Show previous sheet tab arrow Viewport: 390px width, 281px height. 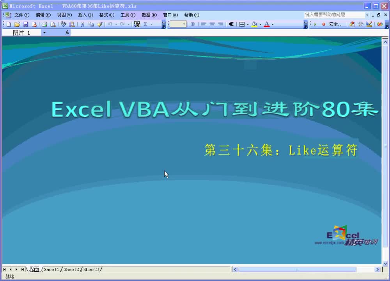(11, 270)
